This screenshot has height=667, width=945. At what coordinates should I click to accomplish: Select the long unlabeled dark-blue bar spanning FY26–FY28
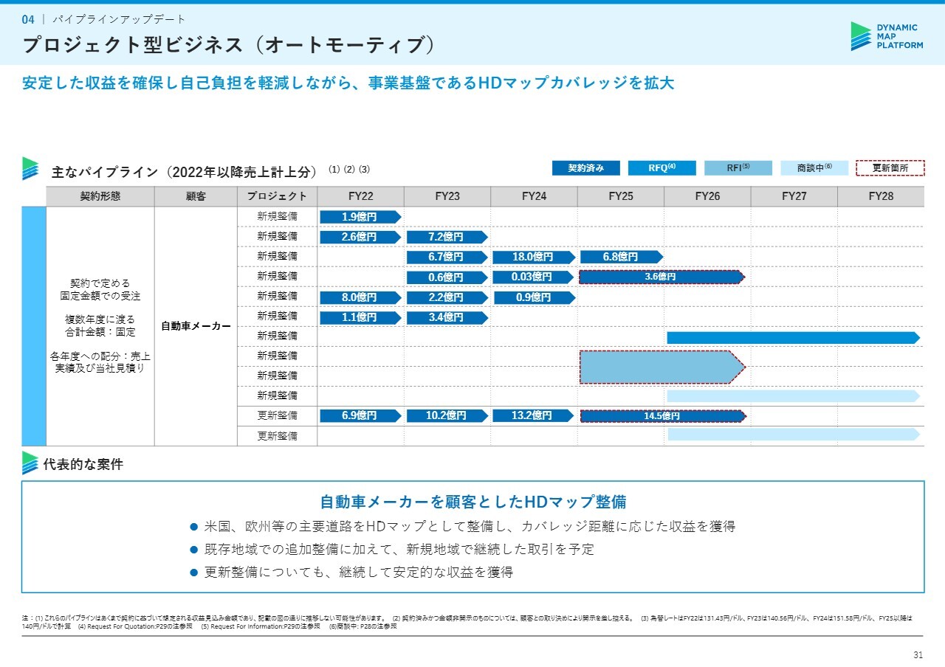coord(794,337)
